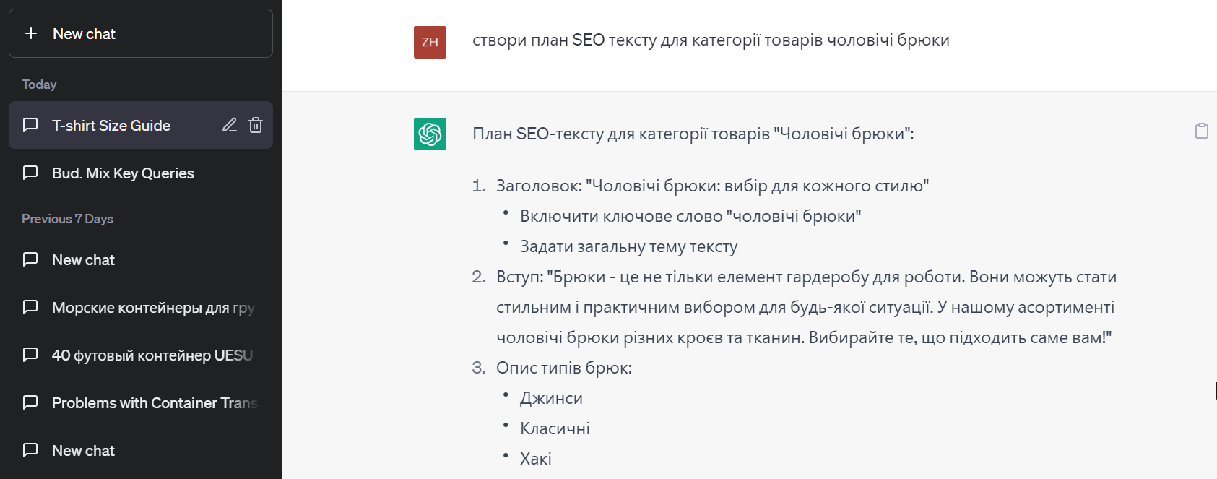Screen dimensions: 1217x479
Task: Click the chat bubble icon beside Problems with Container Trans
Action: 30,402
